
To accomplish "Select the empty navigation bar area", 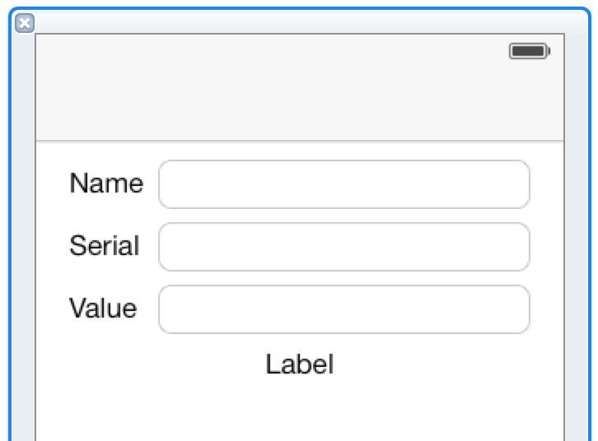I will (300, 103).
